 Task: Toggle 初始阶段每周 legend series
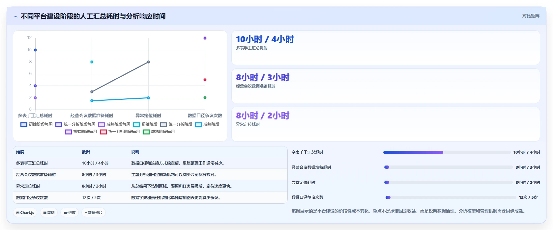[37, 124]
